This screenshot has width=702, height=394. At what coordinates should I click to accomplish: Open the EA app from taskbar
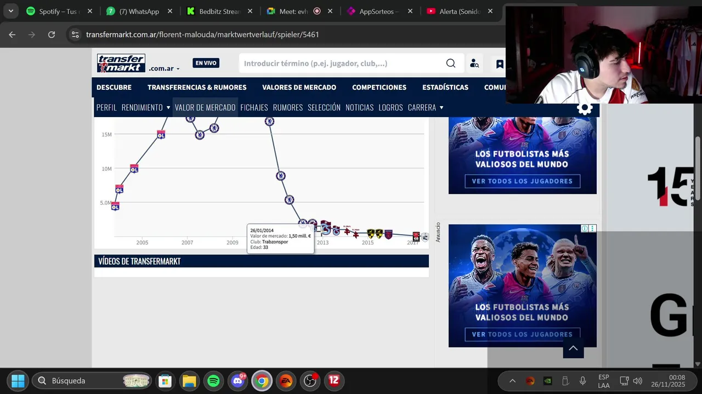pos(286,380)
